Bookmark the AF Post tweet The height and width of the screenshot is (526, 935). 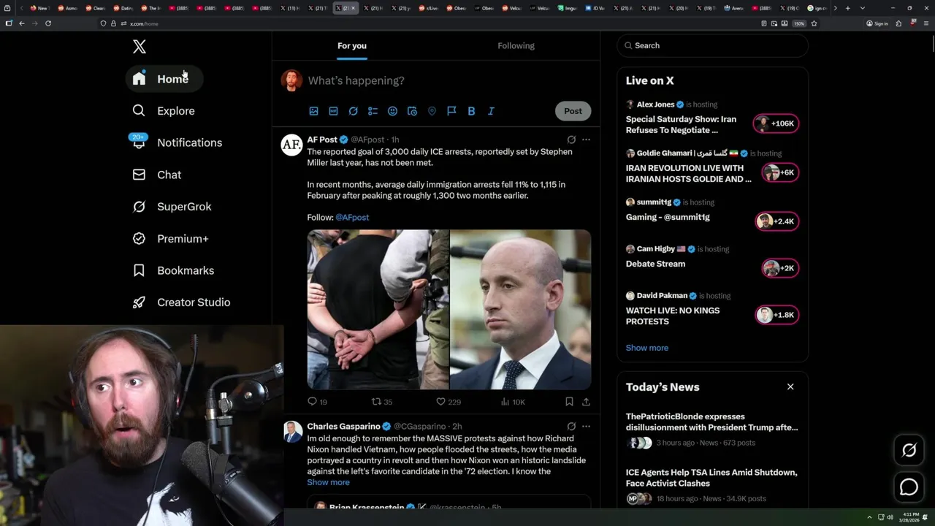[x=569, y=402]
